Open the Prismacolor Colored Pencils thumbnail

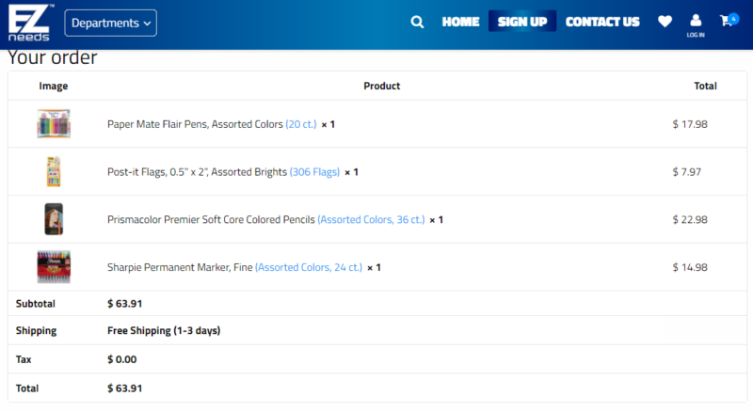tap(54, 219)
